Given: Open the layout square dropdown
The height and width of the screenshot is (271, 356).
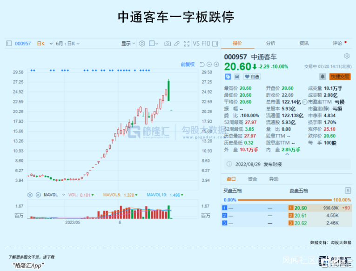Looking at the screenshot, I should coord(154,43).
